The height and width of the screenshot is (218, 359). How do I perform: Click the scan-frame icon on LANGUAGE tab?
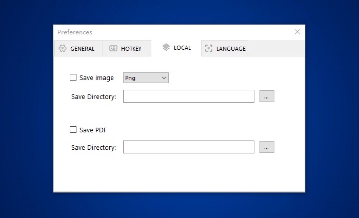tap(209, 48)
